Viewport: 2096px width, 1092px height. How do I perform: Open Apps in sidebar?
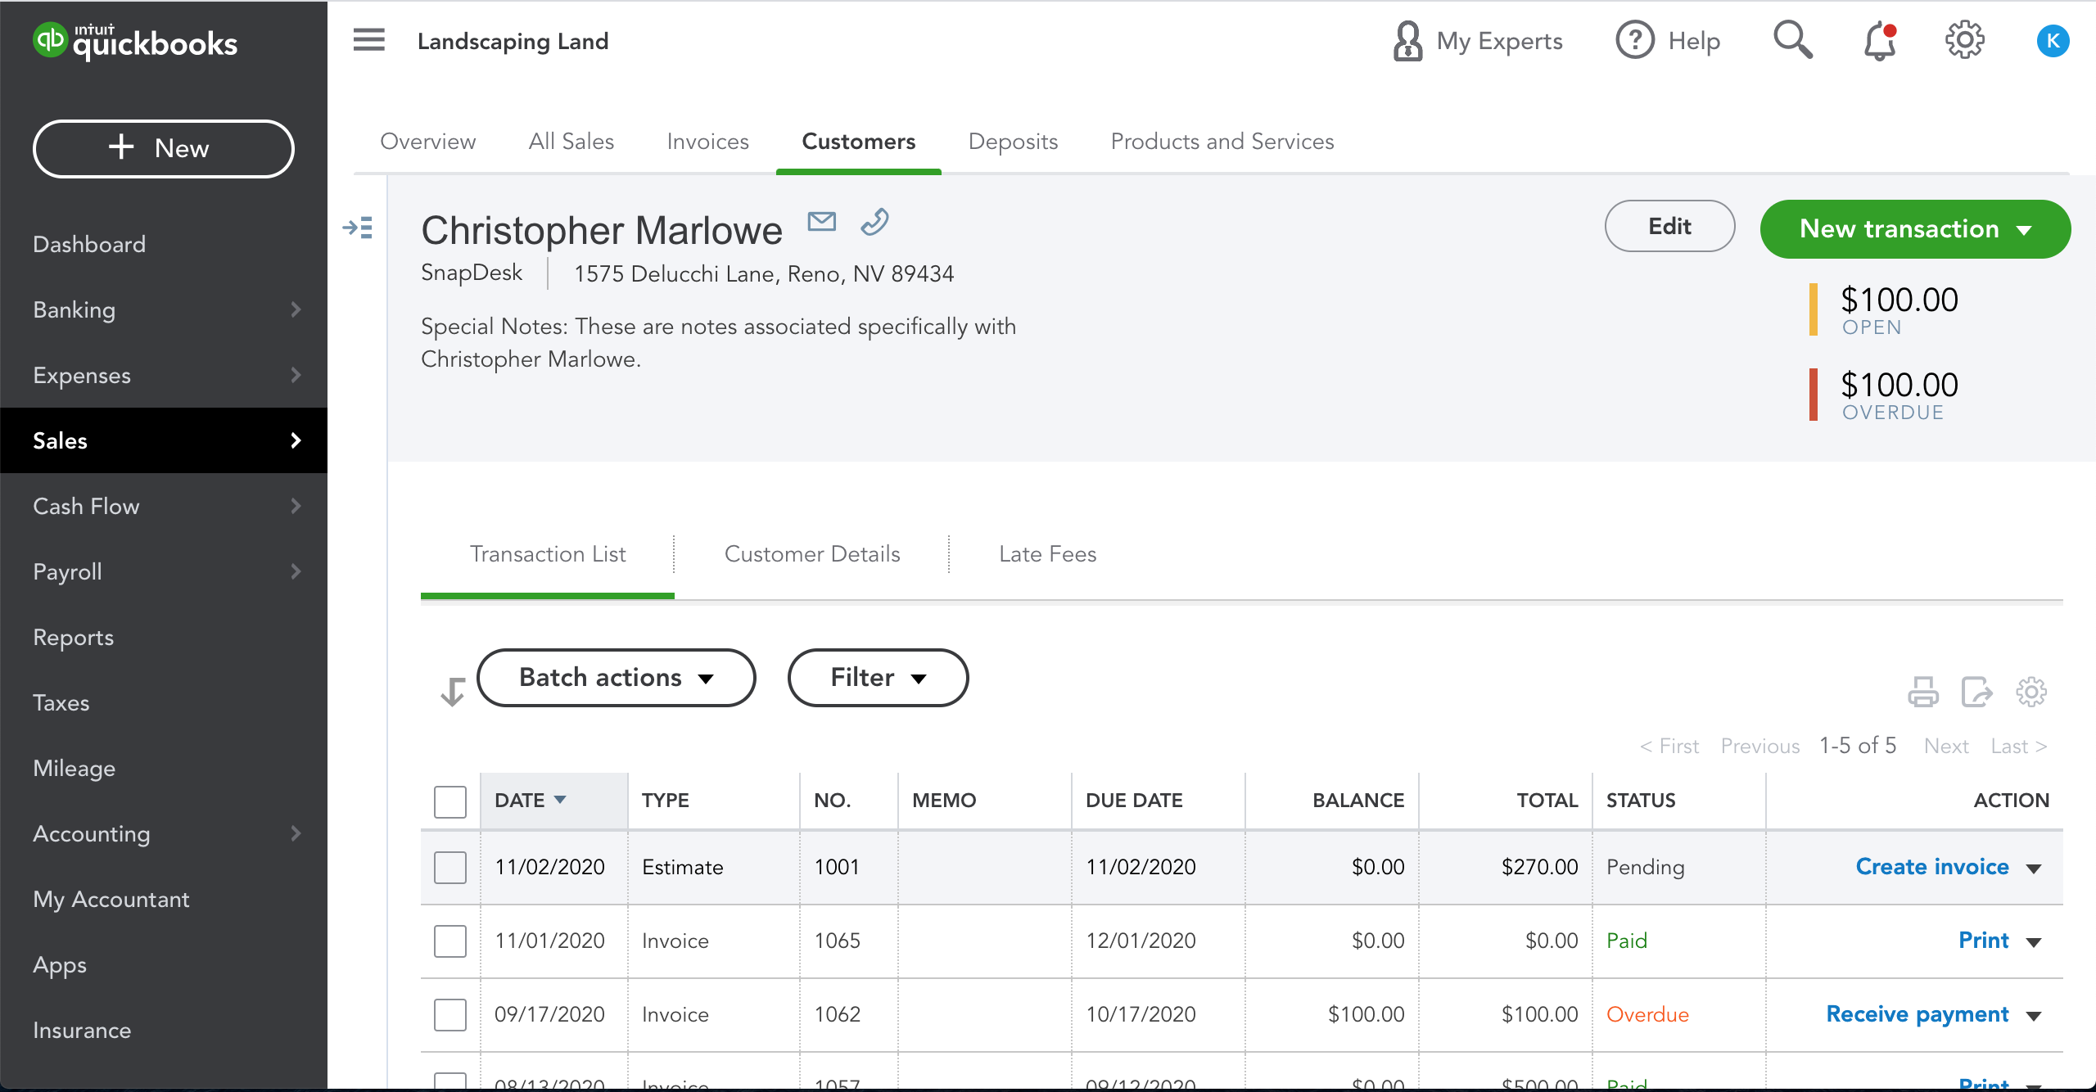click(x=164, y=964)
